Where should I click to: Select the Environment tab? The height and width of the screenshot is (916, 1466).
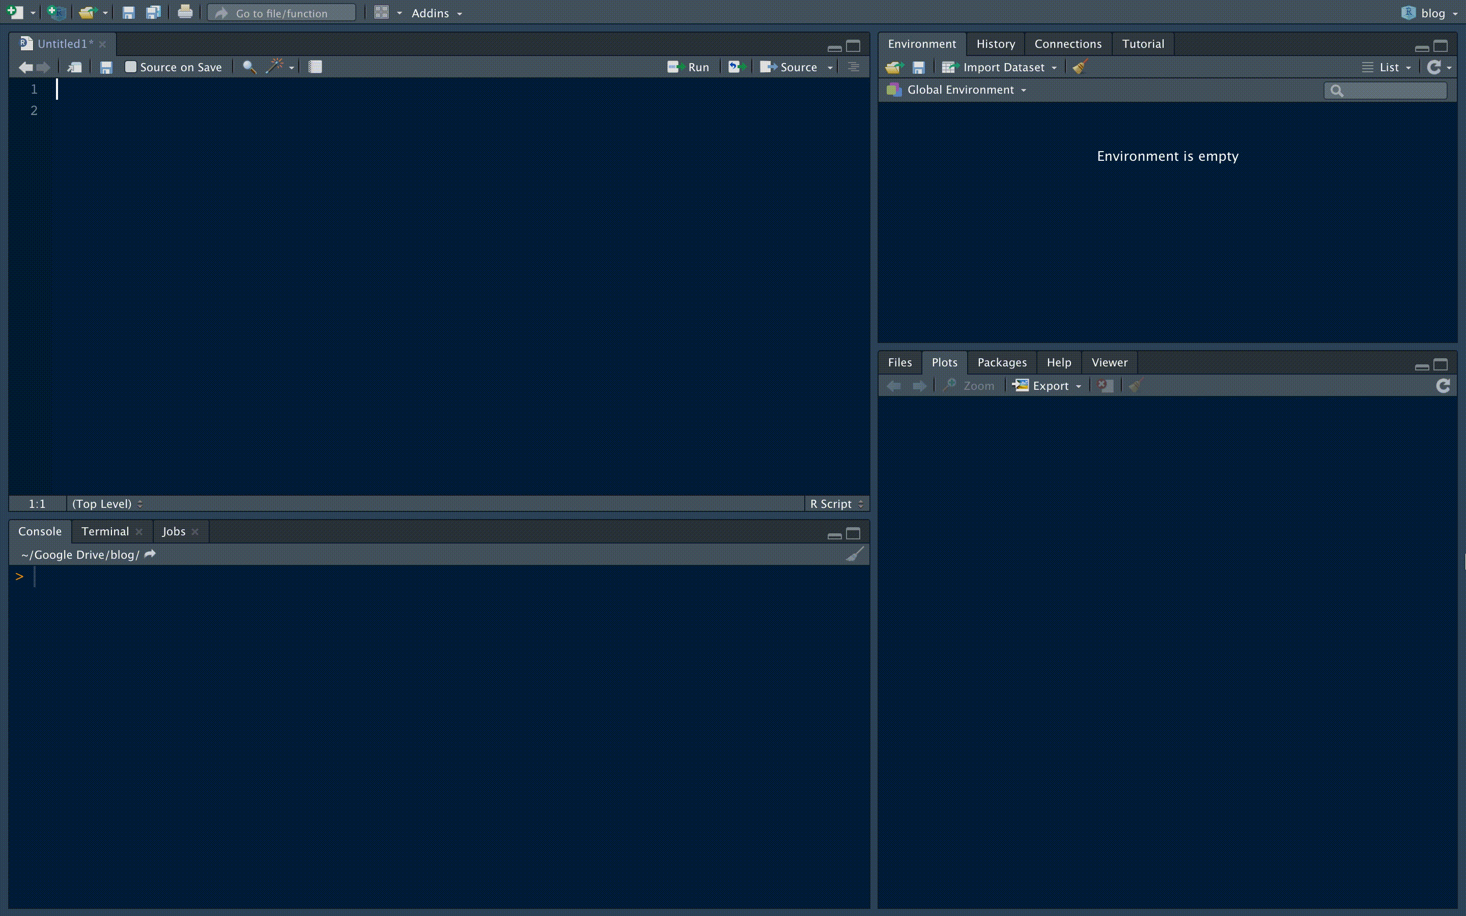(921, 43)
